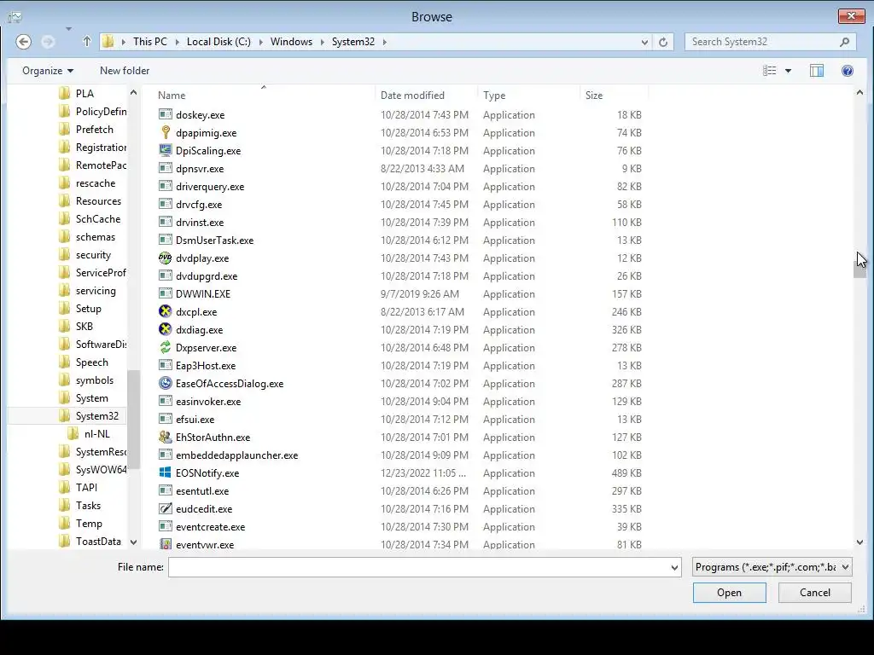Click the nl-NL folder icon in tree
The image size is (874, 655).
[x=73, y=433]
